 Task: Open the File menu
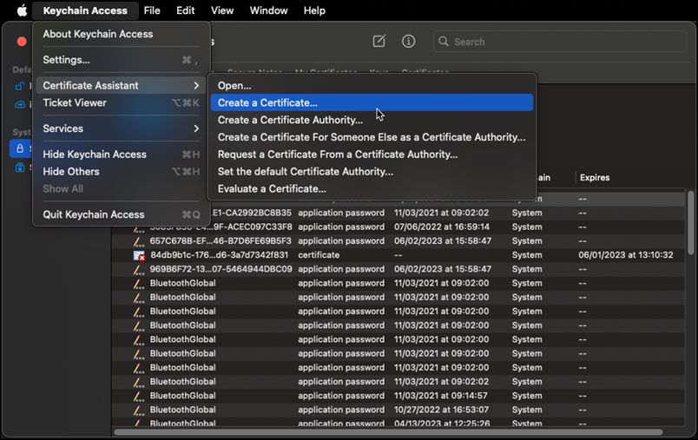tap(152, 10)
